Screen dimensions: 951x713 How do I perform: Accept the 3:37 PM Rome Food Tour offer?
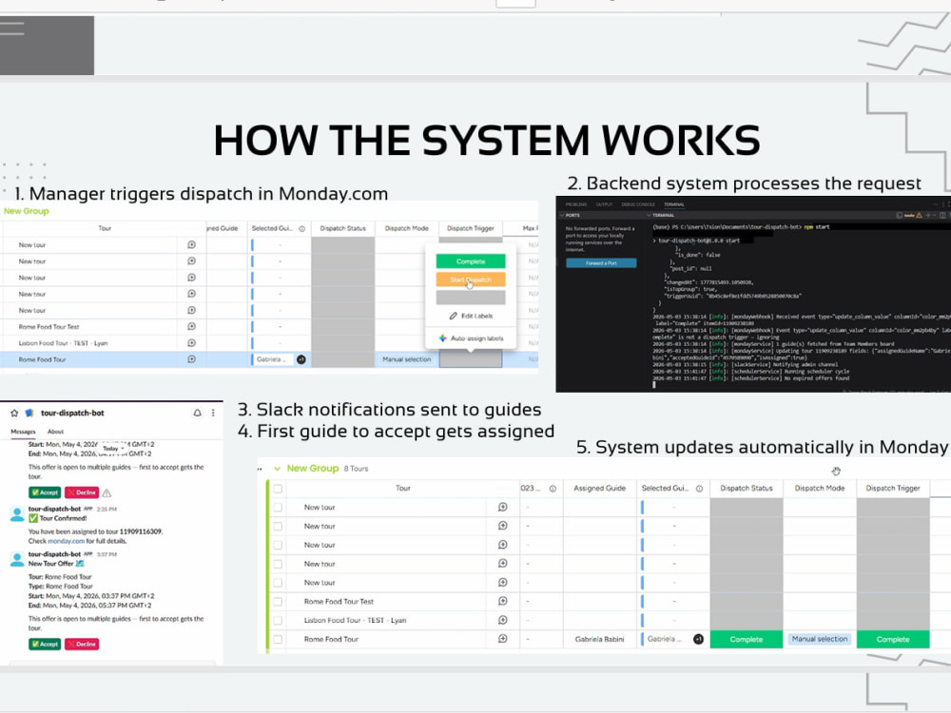[x=45, y=644]
